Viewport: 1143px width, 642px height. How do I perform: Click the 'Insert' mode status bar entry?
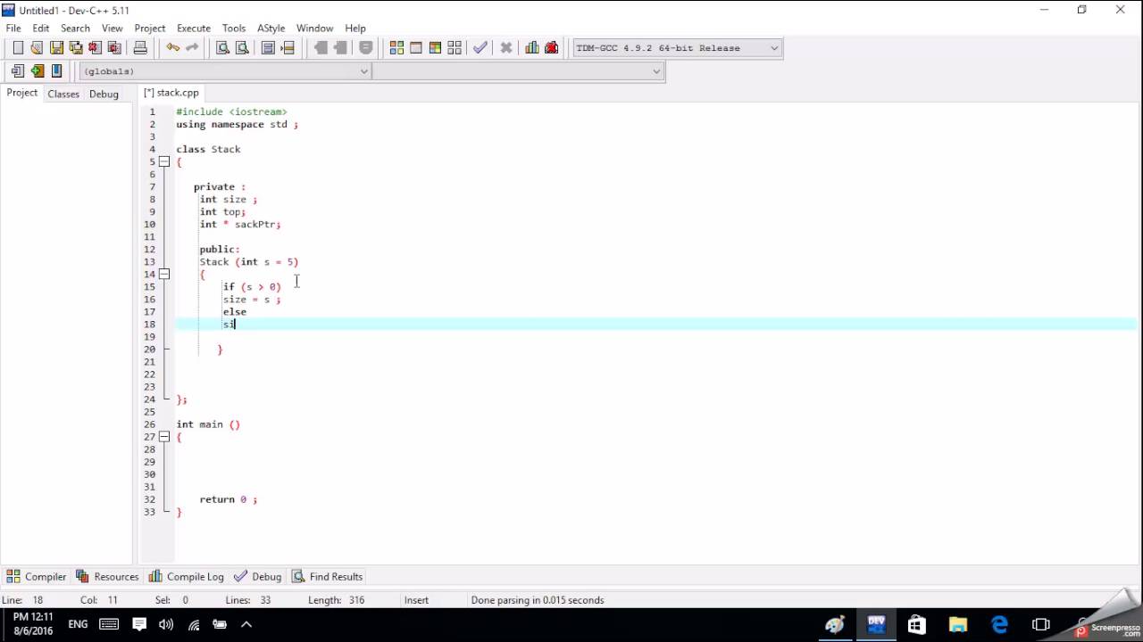click(x=416, y=600)
